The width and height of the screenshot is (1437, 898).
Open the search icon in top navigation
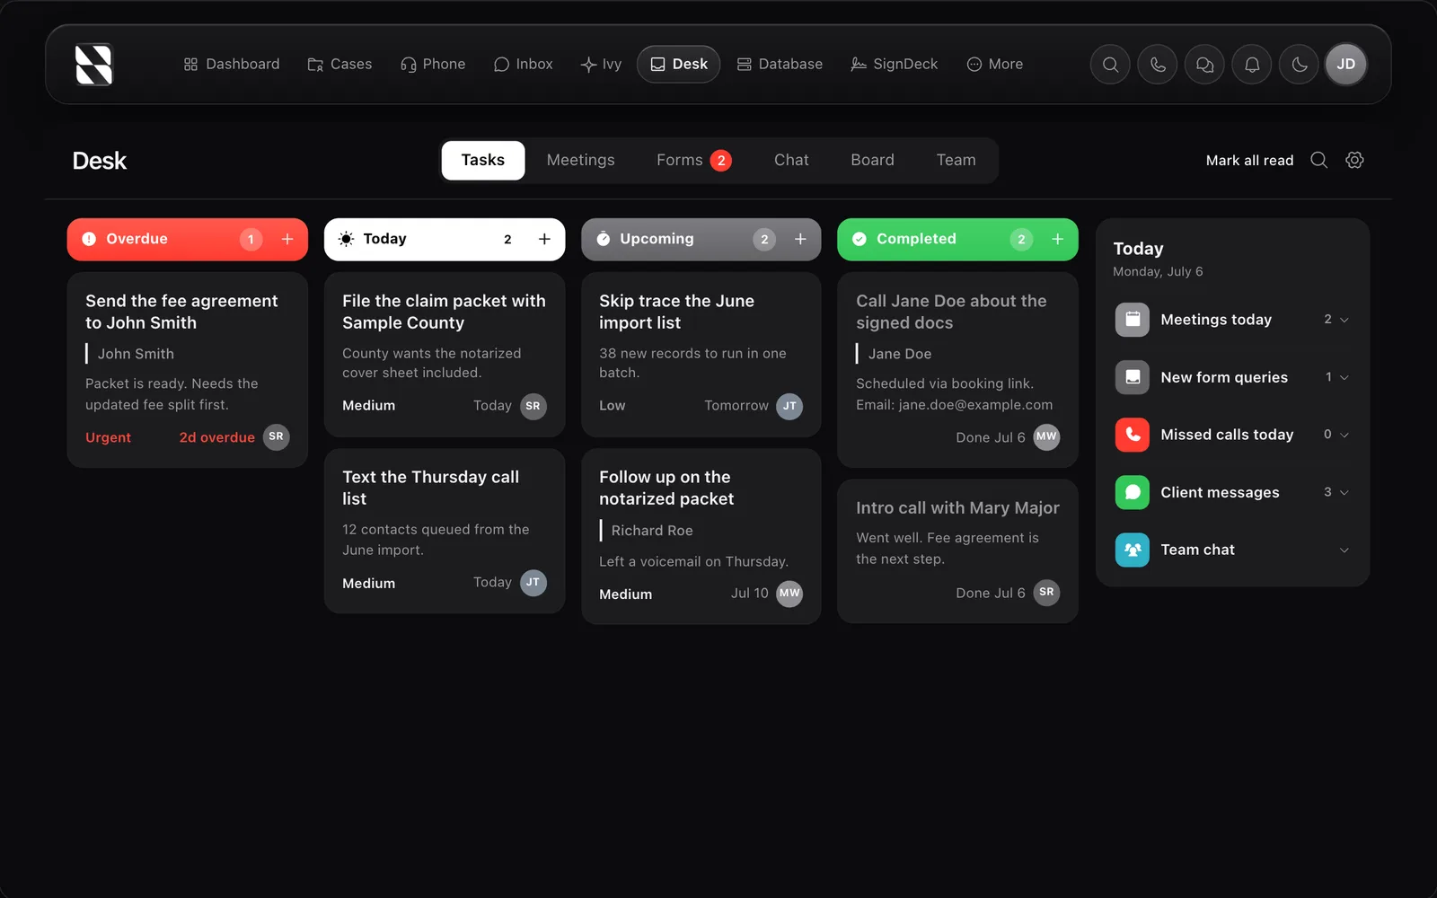coord(1110,65)
